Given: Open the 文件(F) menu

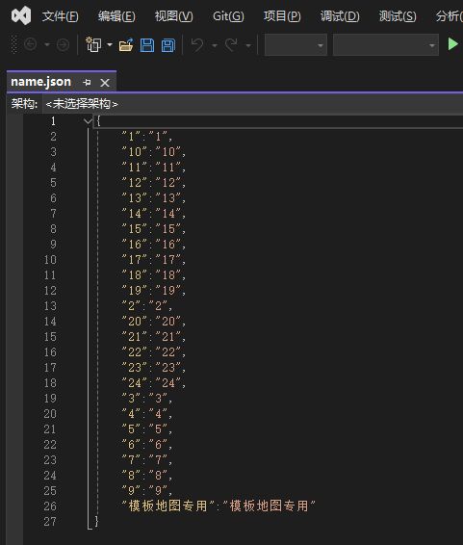Looking at the screenshot, I should coord(60,16).
